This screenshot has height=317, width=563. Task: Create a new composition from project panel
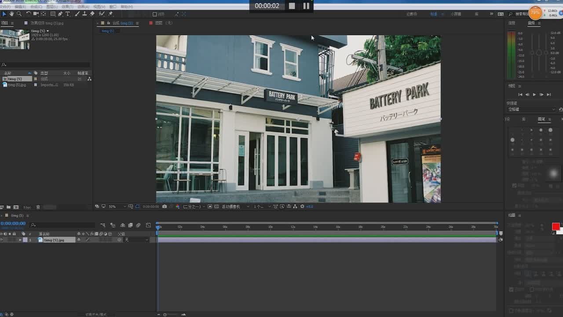point(16,207)
